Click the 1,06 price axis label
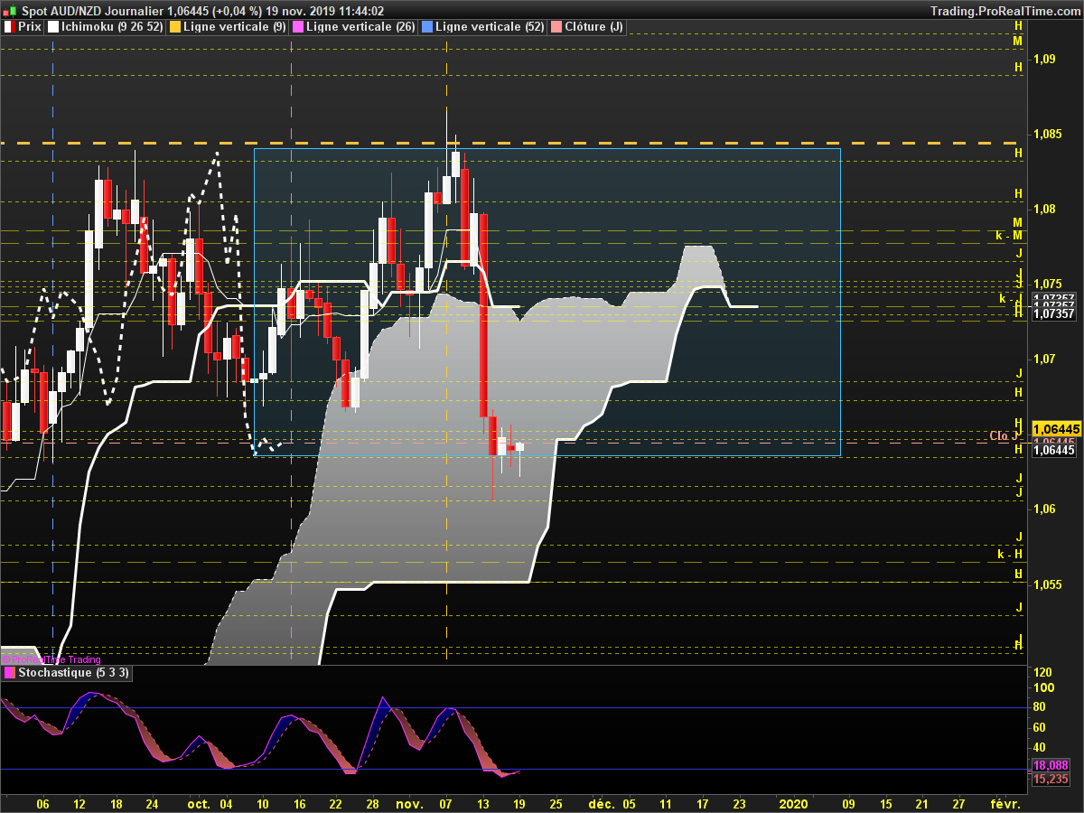The image size is (1084, 813). coord(1044,509)
